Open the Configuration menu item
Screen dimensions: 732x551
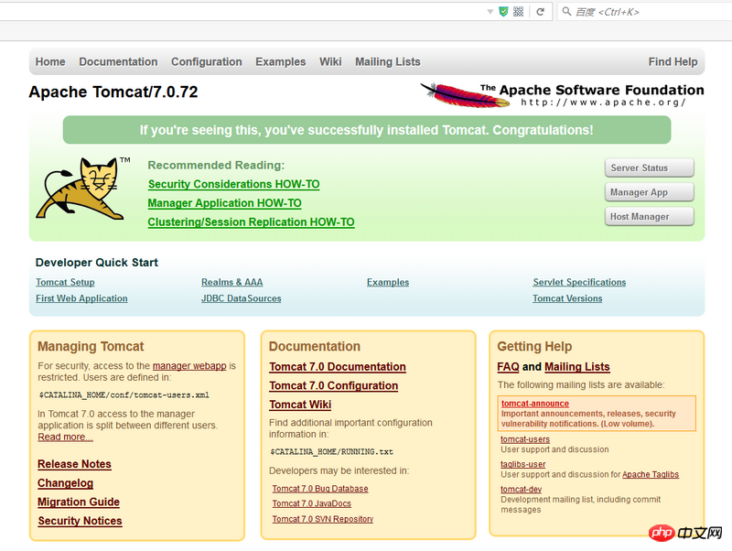coord(207,61)
